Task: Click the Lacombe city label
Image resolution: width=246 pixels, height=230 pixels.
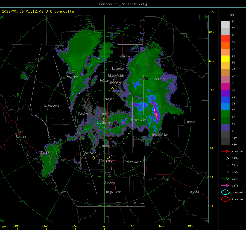Action: pos(118,69)
